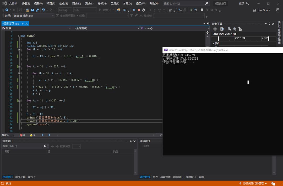This screenshot has height=186, width=283.
Task: Click the open file folder icon
Action: (x=28, y=10)
